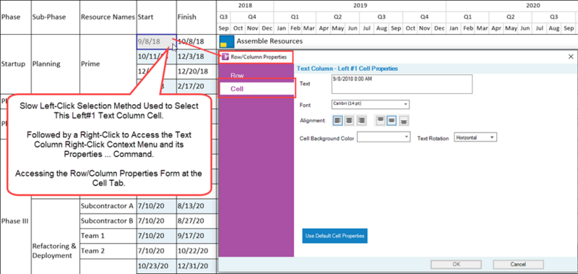Open the Cell Background Color dropdown
Viewport: 578px width, 274px height.
384,137
